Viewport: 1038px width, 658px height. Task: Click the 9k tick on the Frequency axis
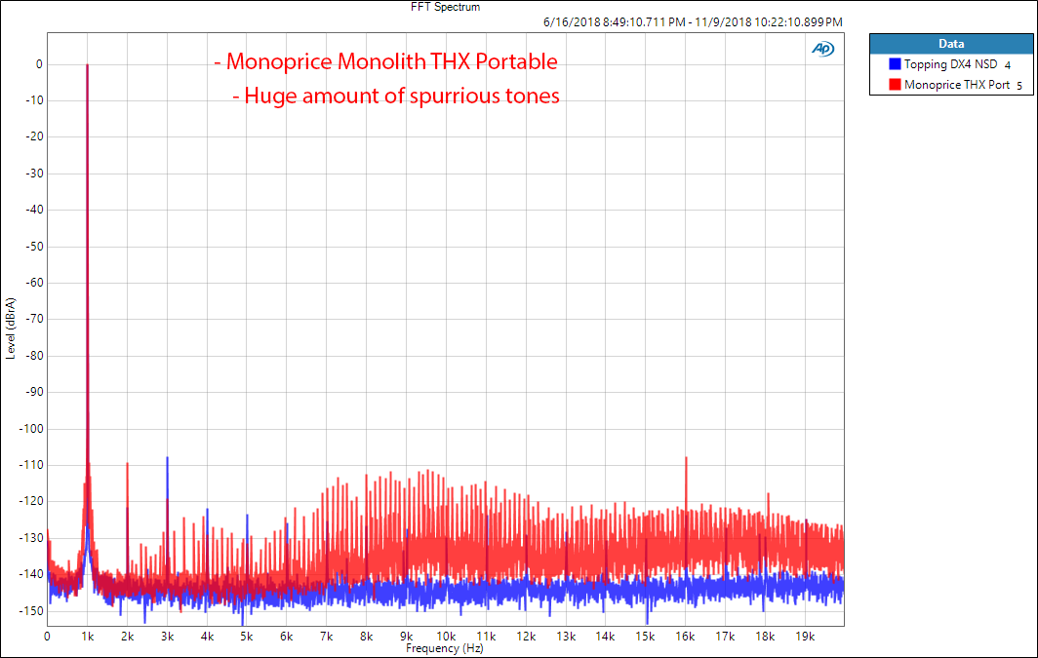(406, 637)
